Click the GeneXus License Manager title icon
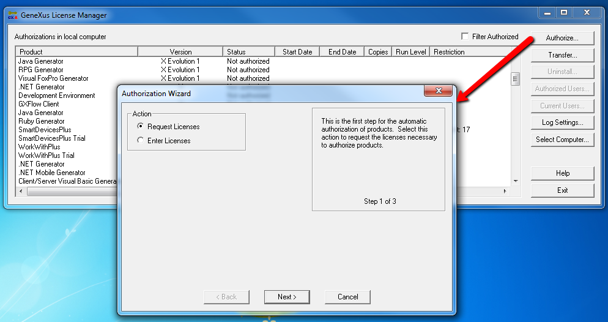608x322 pixels. click(13, 15)
